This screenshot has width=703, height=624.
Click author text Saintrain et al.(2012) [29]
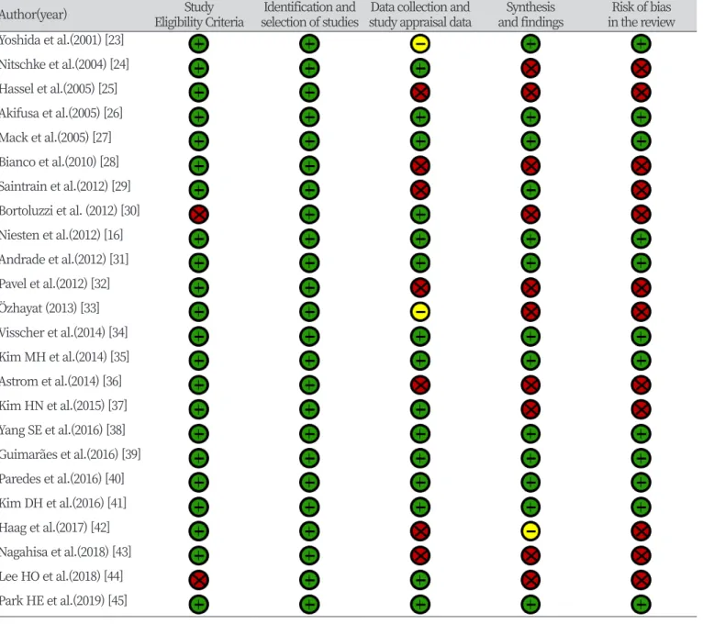pyautogui.click(x=65, y=186)
